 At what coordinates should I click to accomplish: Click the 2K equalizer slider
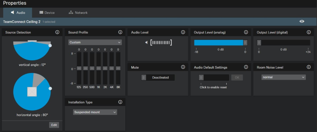click(105, 68)
